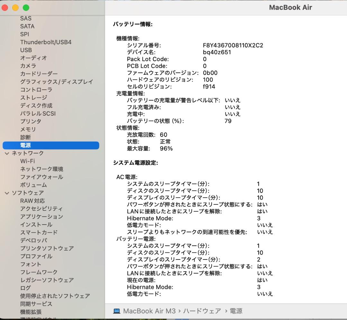The image size is (347, 320).
Task: Select カメラ from the sidebar
Action: point(27,66)
